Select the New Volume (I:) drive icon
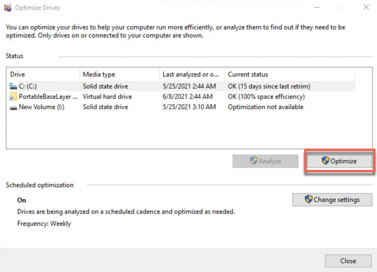Screen dimensions: 377x272 [x=13, y=107]
